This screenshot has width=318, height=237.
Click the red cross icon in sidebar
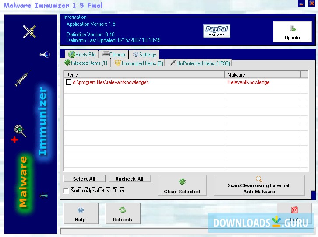point(14,139)
